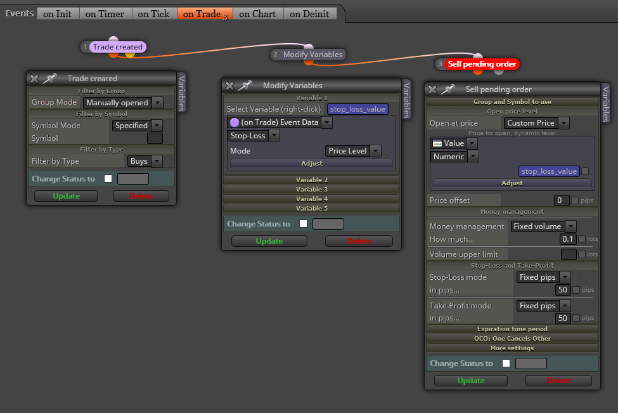Open the Money management dropdown
This screenshot has height=413, width=618.
(x=543, y=226)
